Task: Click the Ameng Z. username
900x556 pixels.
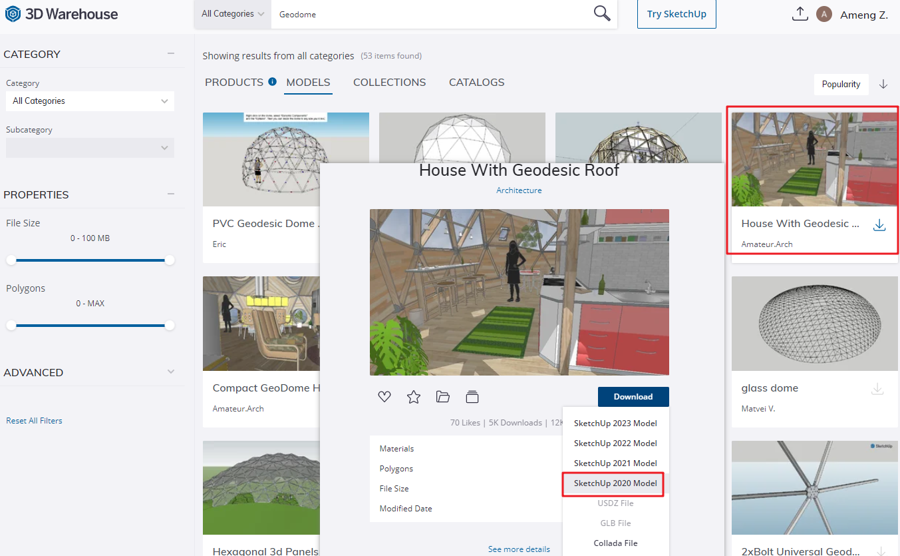Action: (x=864, y=15)
